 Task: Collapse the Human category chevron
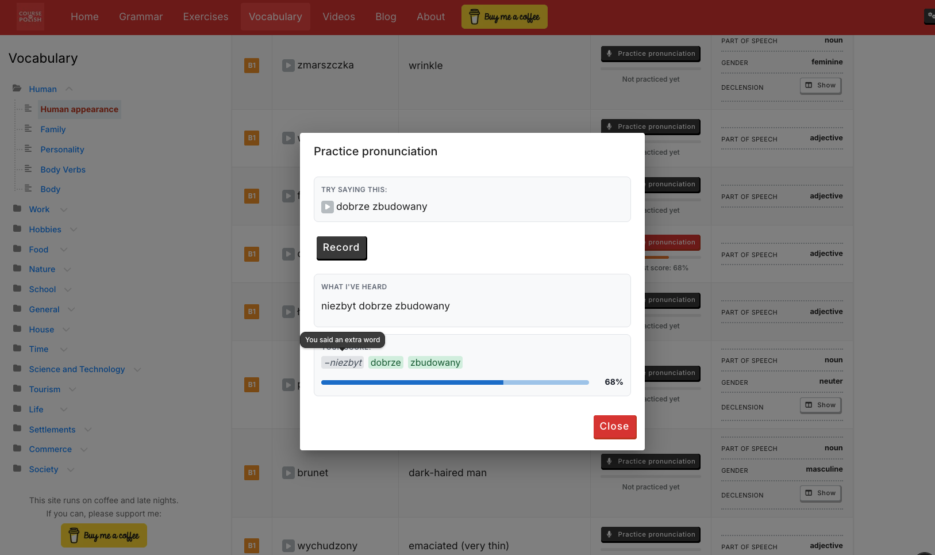click(x=69, y=89)
